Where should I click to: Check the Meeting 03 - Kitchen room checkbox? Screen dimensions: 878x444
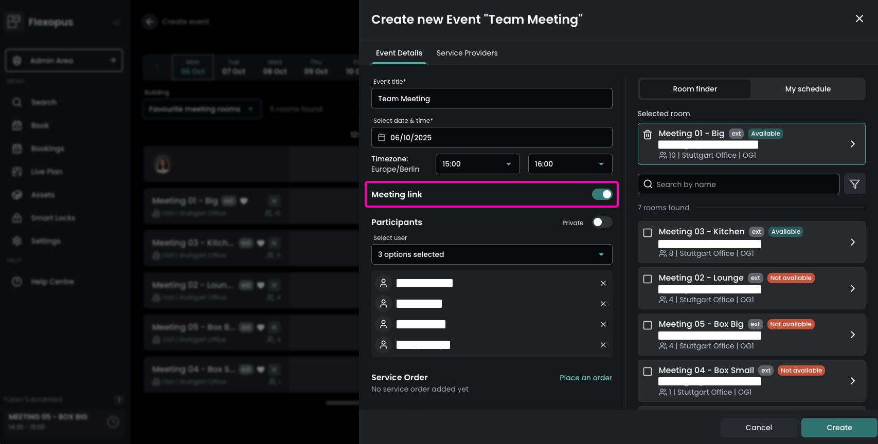[648, 233]
